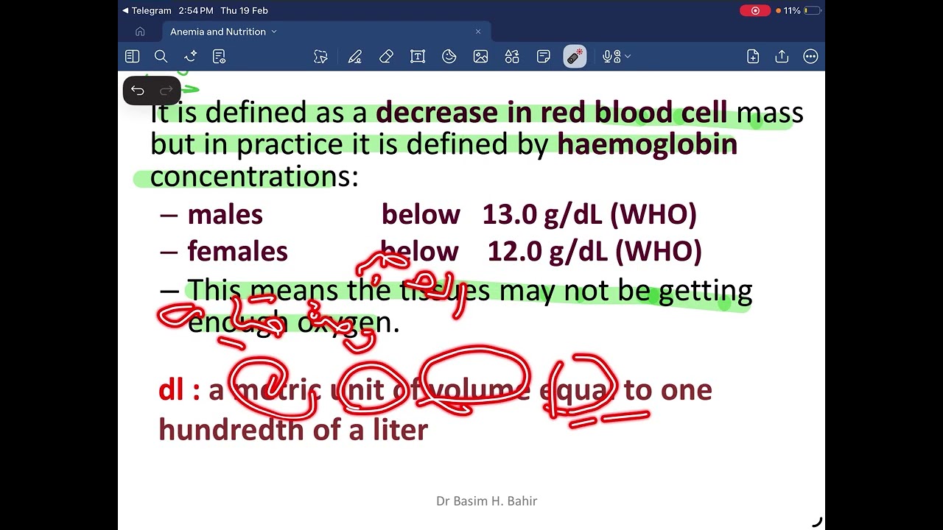Screen dimensions: 943x530
Task: Insert an image with picture tool
Action: (480, 57)
